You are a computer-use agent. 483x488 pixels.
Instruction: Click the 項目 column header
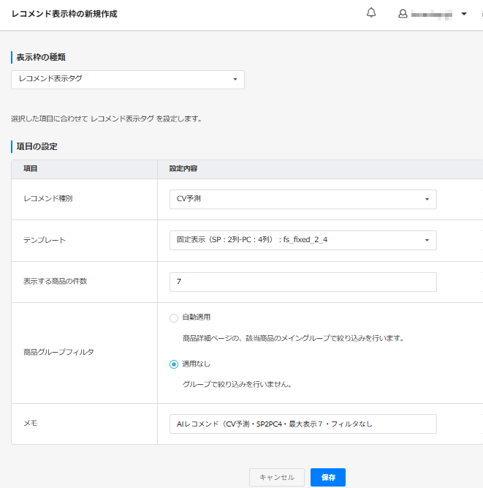[x=31, y=169]
